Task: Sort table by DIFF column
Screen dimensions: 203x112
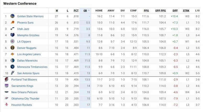Action: [x=175, y=11]
